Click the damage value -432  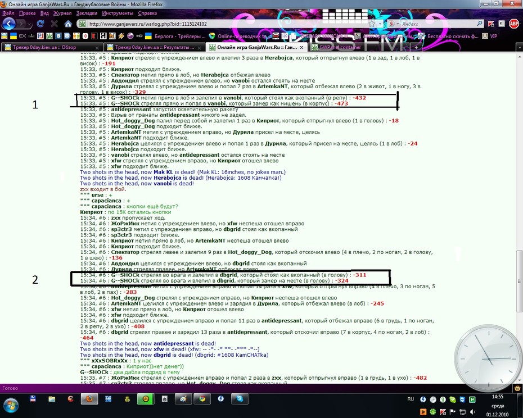pos(359,98)
